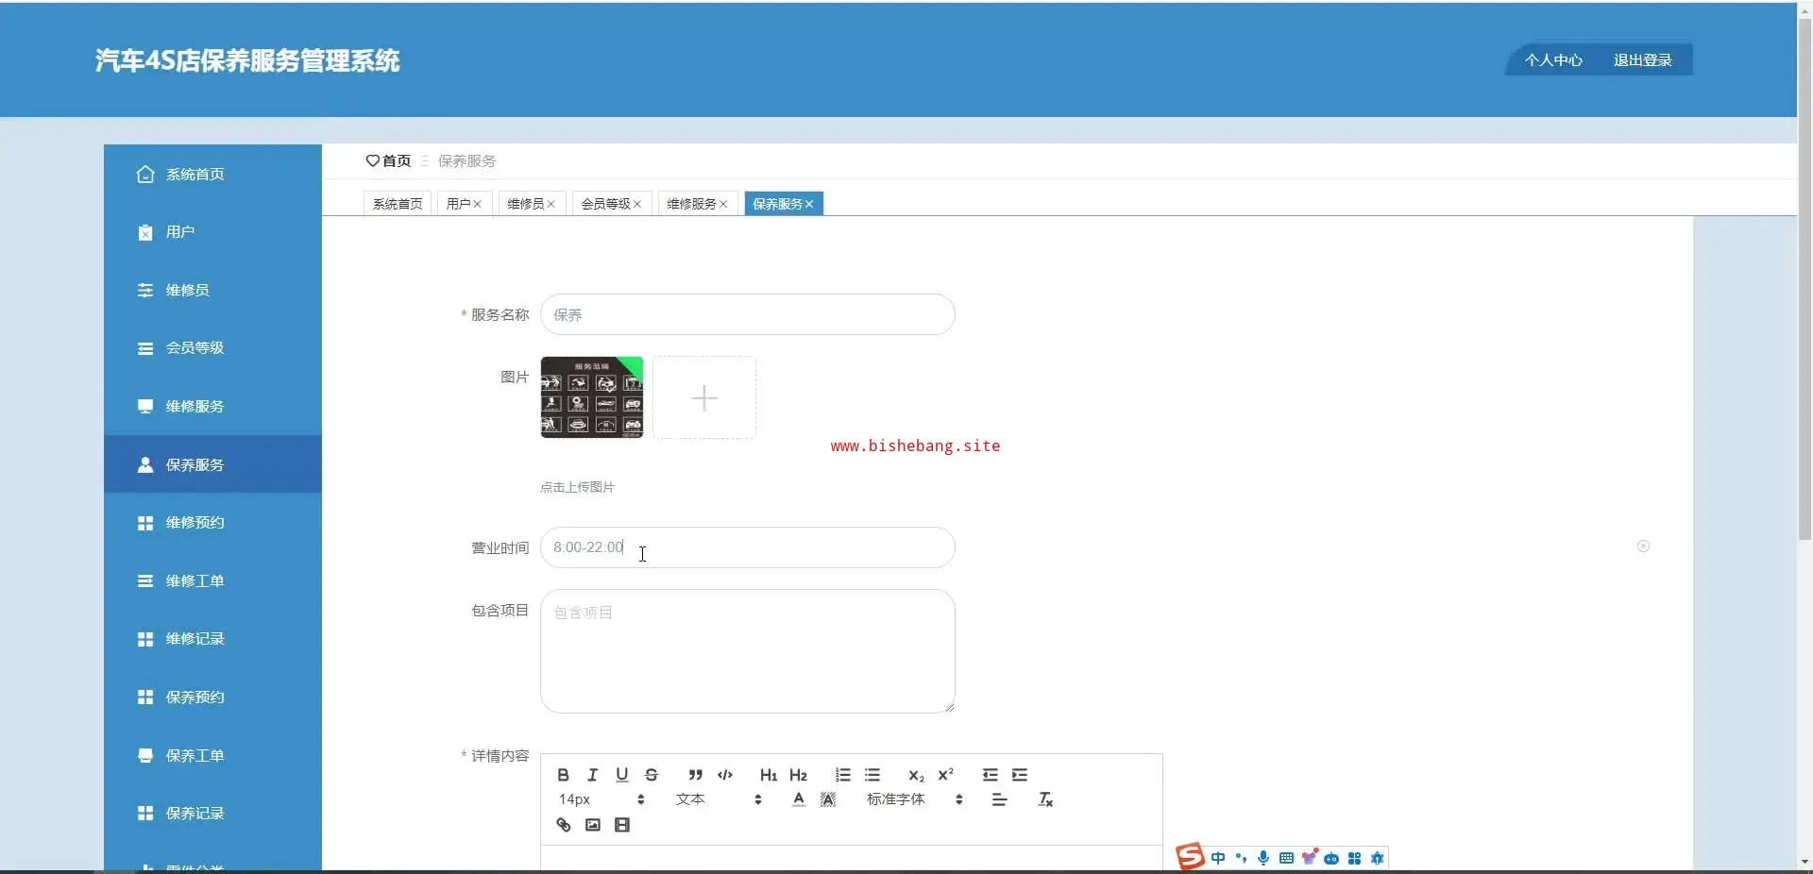This screenshot has width=1813, height=874.
Task: Open the 文本 heading style dropdown
Action: click(x=719, y=799)
